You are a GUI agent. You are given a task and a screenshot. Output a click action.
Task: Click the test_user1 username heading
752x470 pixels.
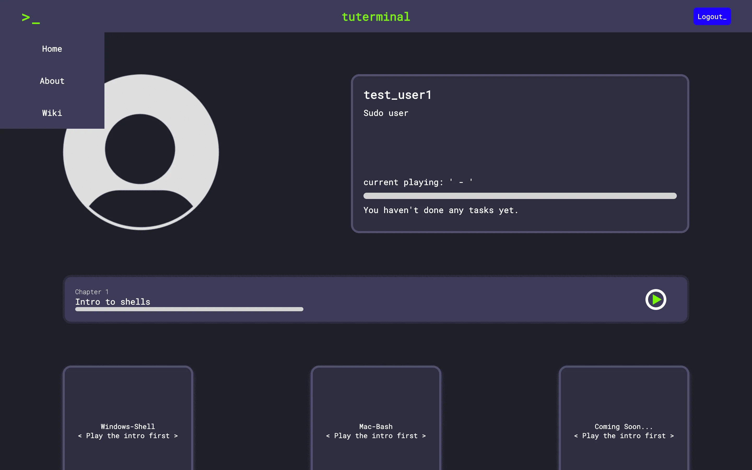coord(397,95)
